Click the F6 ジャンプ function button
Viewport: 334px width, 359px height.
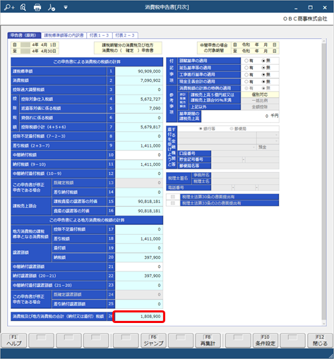[x=153, y=340]
